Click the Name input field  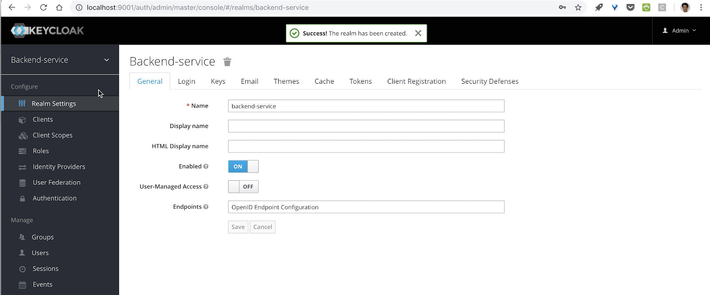click(366, 106)
